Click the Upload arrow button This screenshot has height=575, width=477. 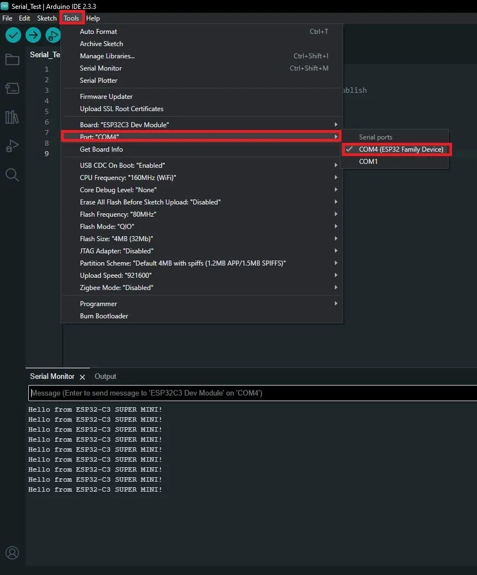[33, 36]
